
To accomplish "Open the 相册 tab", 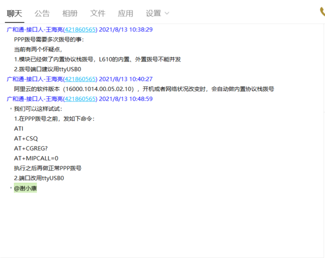I will coord(70,13).
